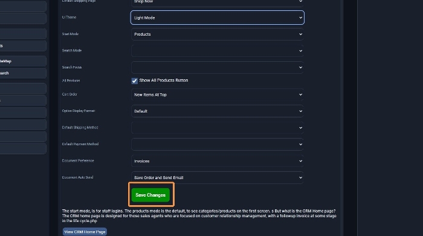Click the UI Theme field label

point(69,18)
